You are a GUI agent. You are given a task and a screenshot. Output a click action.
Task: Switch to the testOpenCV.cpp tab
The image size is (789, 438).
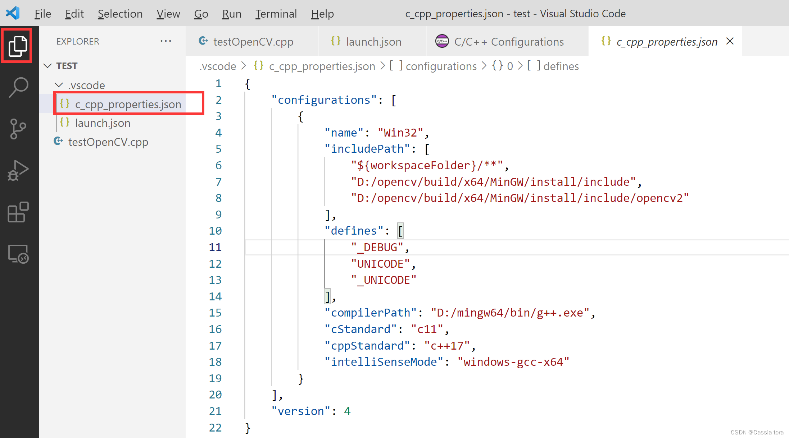(252, 41)
